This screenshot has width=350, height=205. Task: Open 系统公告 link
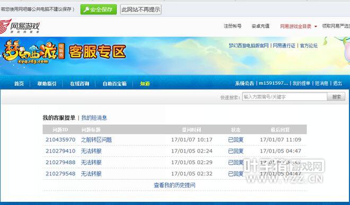tap(244, 83)
